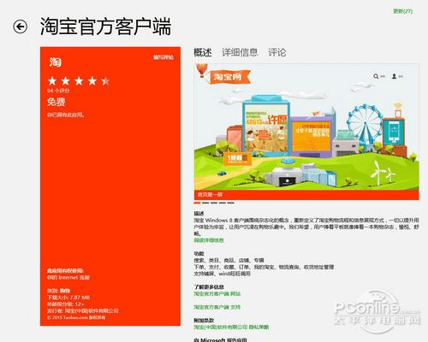Select the first screenshot page indicator
This screenshot has width=428, height=342.
[197, 203]
